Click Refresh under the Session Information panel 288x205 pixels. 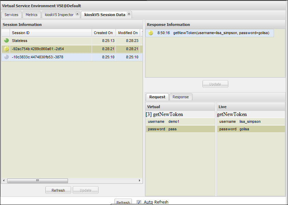click(x=58, y=190)
